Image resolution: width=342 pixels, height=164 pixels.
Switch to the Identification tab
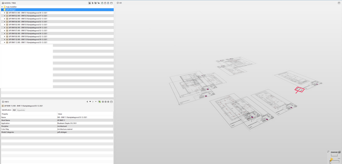point(7,110)
